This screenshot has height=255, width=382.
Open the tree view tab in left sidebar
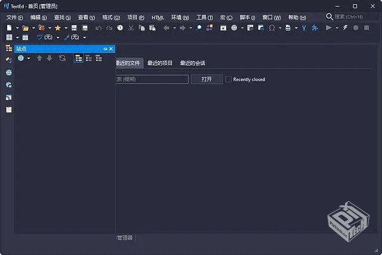point(9,48)
